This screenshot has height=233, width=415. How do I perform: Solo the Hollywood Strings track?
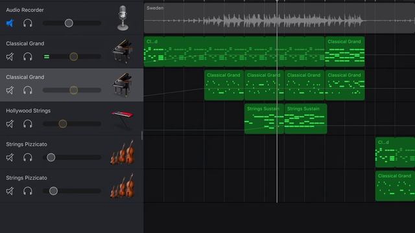[27, 124]
